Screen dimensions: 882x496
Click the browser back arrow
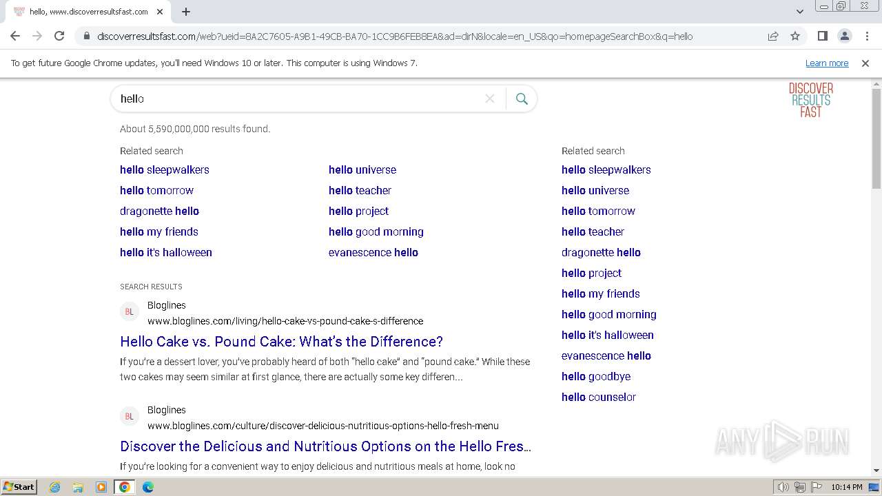(15, 37)
